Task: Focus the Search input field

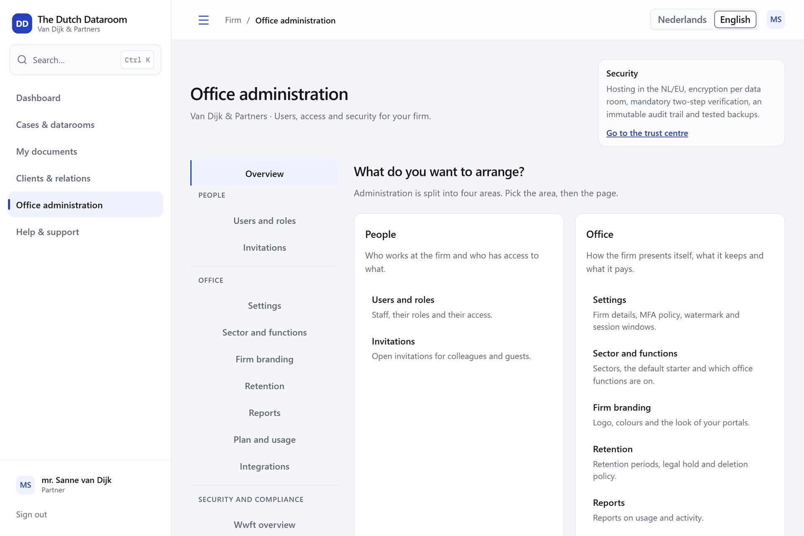Action: (x=85, y=60)
